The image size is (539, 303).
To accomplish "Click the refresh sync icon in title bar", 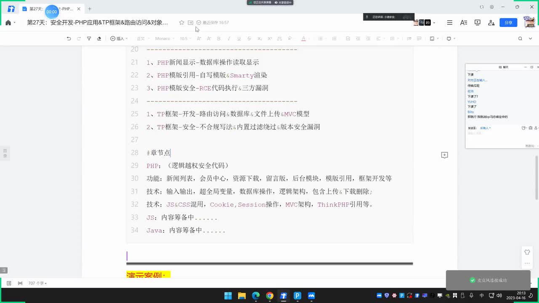I will 482,7.
